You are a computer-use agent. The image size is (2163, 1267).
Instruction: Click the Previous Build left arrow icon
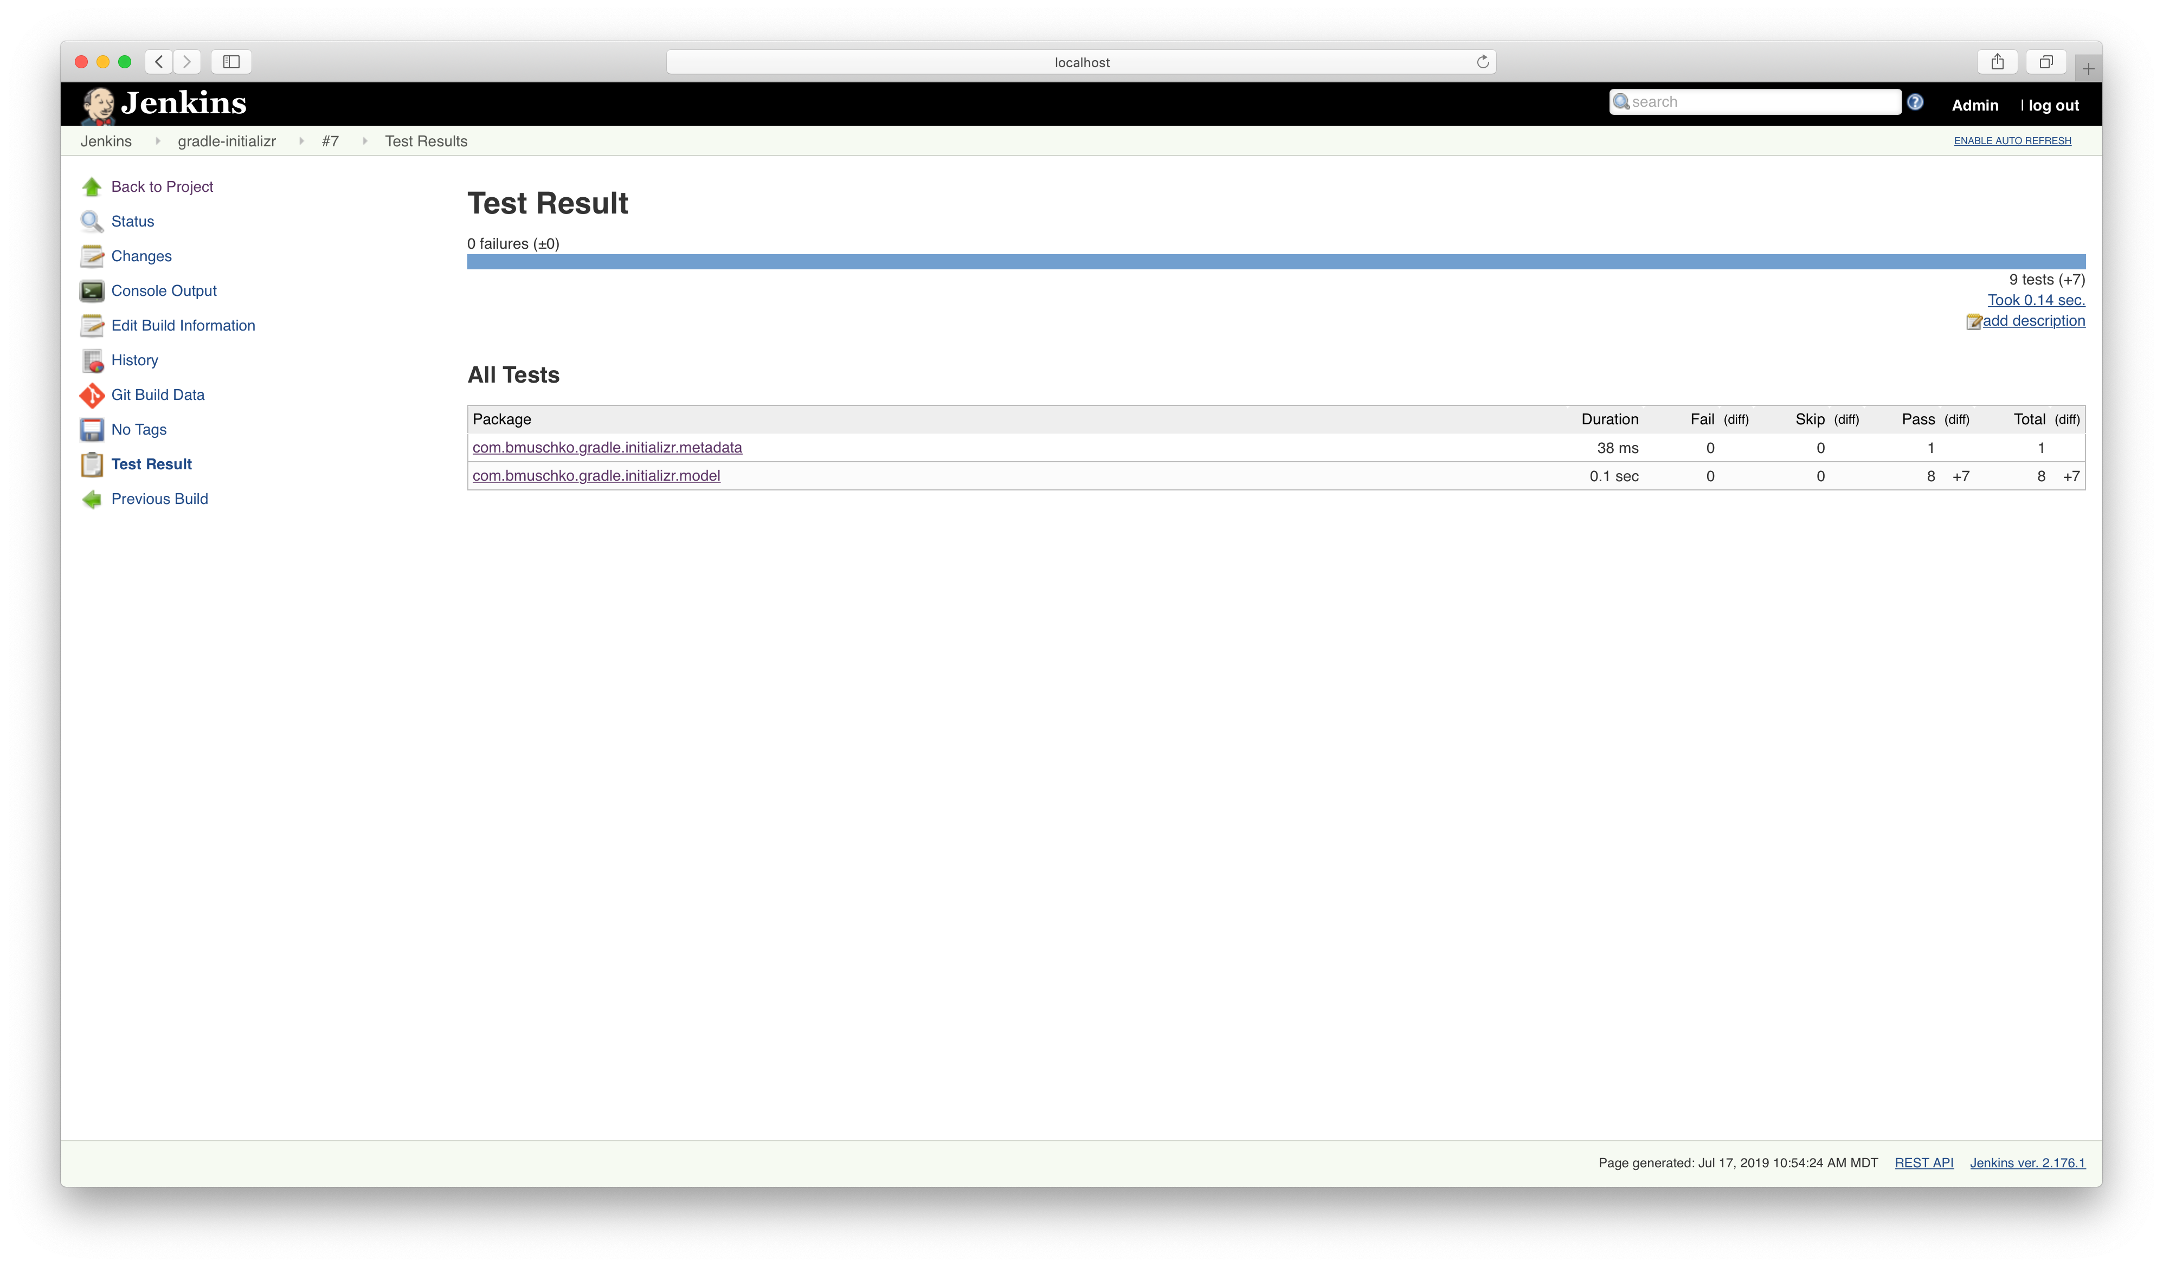click(92, 499)
